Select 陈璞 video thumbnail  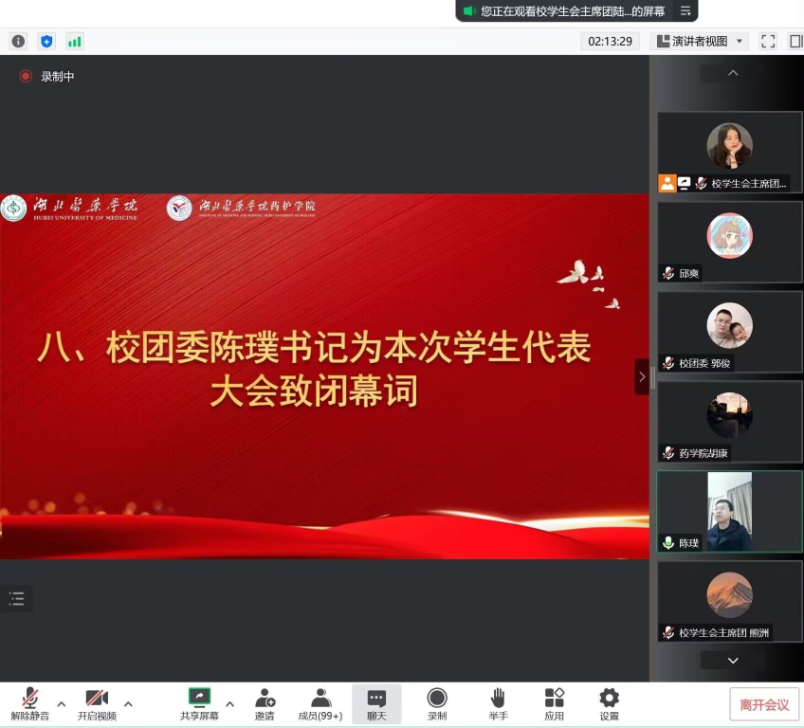(x=729, y=512)
